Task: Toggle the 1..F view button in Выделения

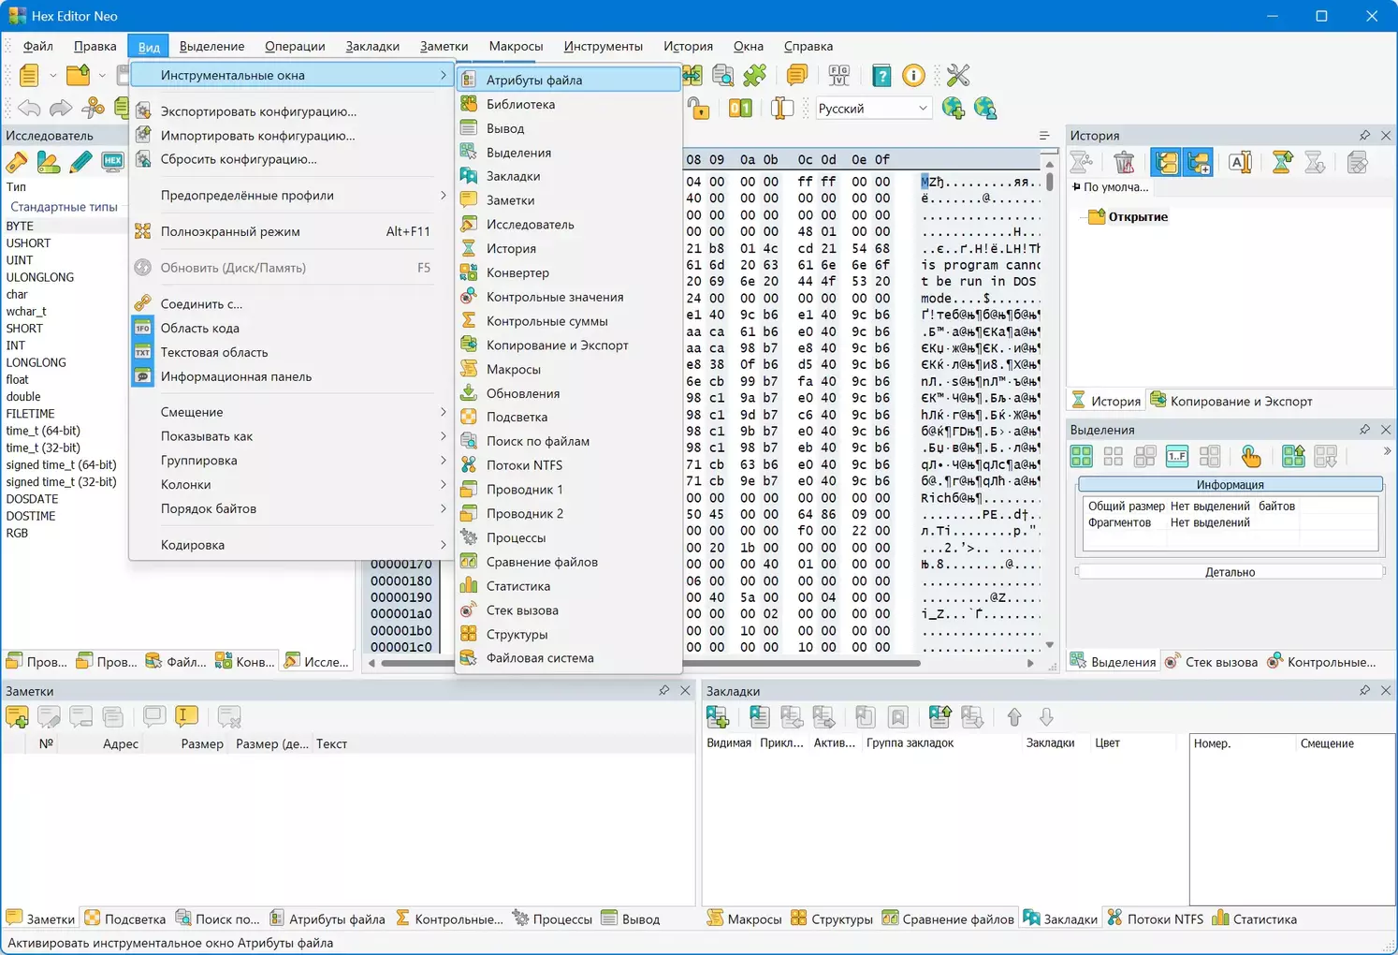Action: [1177, 457]
